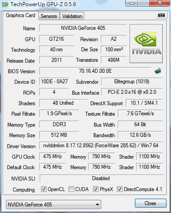Screen dimensions: 171x213
Task: Click the Close button
Action: click(x=150, y=203)
